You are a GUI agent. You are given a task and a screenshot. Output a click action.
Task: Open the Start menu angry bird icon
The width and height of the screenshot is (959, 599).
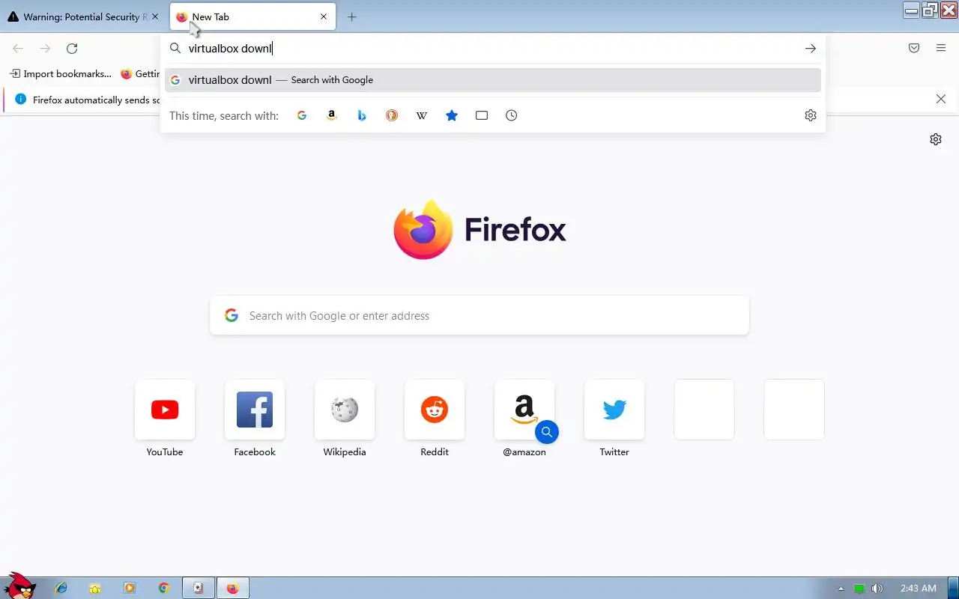point(19,586)
